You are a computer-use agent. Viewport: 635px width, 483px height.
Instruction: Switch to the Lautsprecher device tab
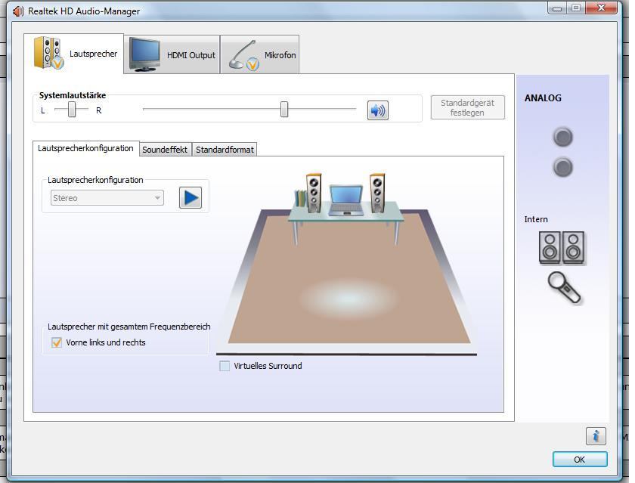[74, 54]
